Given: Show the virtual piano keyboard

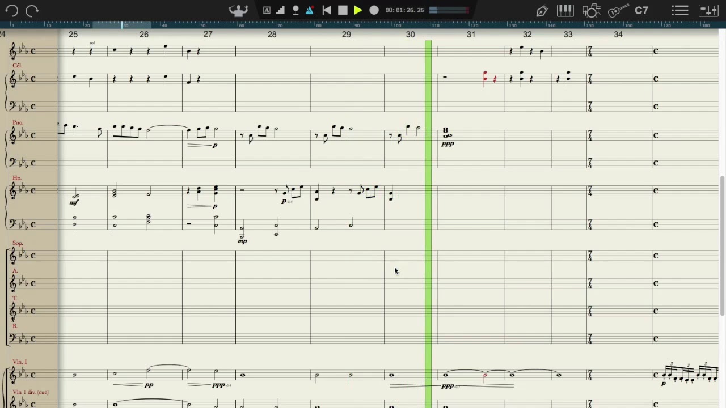Looking at the screenshot, I should point(565,10).
